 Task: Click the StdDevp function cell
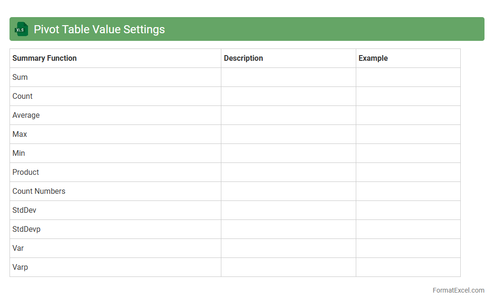tap(27, 229)
